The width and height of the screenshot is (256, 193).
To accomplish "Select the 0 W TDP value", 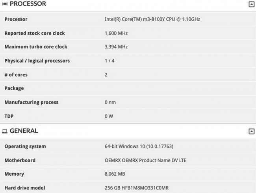I will point(109,116).
